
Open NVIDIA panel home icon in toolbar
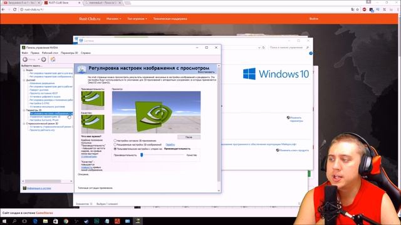[53, 59]
